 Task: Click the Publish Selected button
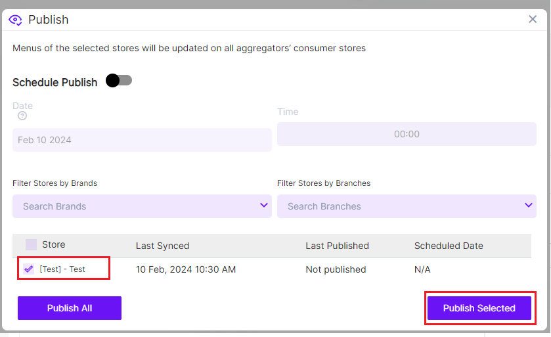[479, 308]
